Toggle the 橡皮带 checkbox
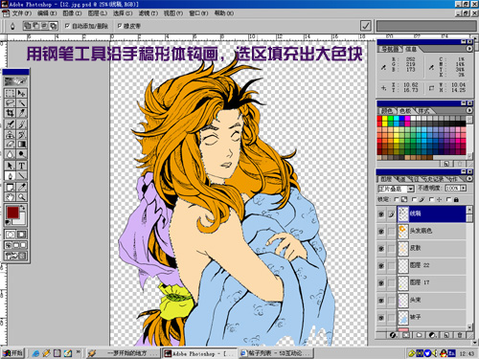479x359 pixels. pyautogui.click(x=120, y=26)
